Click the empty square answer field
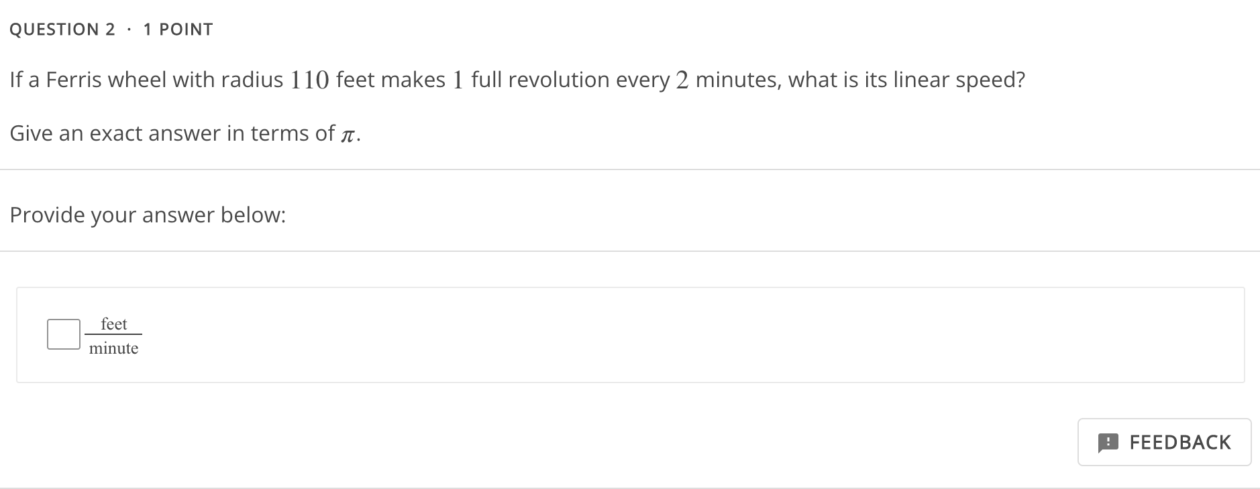The height and width of the screenshot is (489, 1260). [x=64, y=332]
